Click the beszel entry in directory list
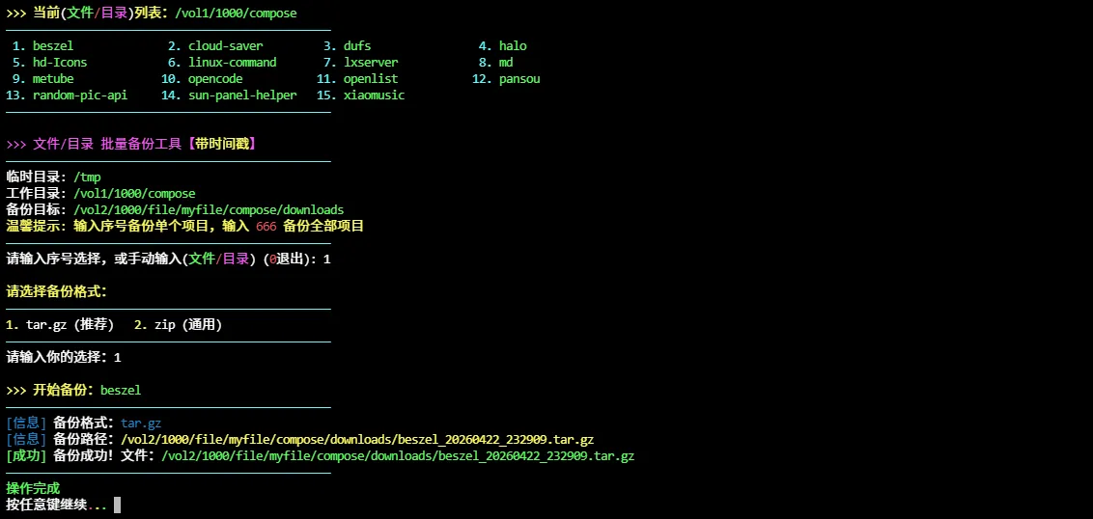The width and height of the screenshot is (1093, 519). 52,45
